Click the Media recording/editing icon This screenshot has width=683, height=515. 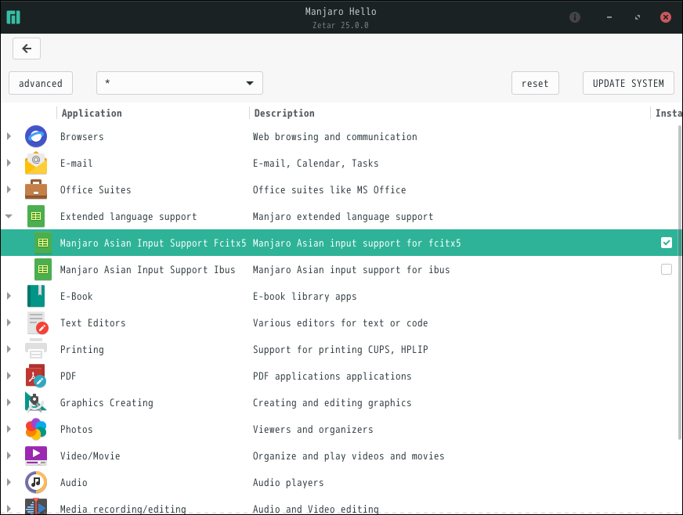click(x=36, y=507)
